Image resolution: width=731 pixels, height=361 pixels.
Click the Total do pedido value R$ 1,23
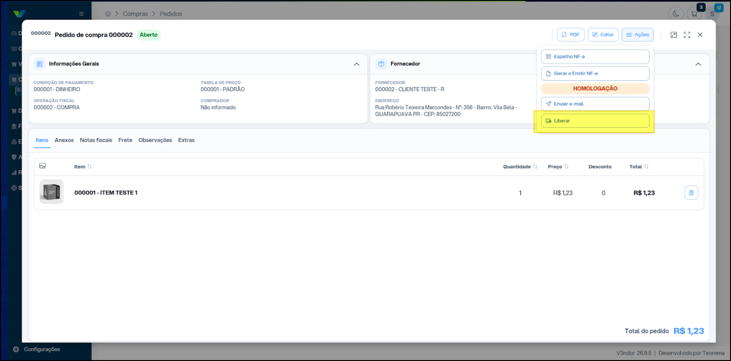[689, 331]
